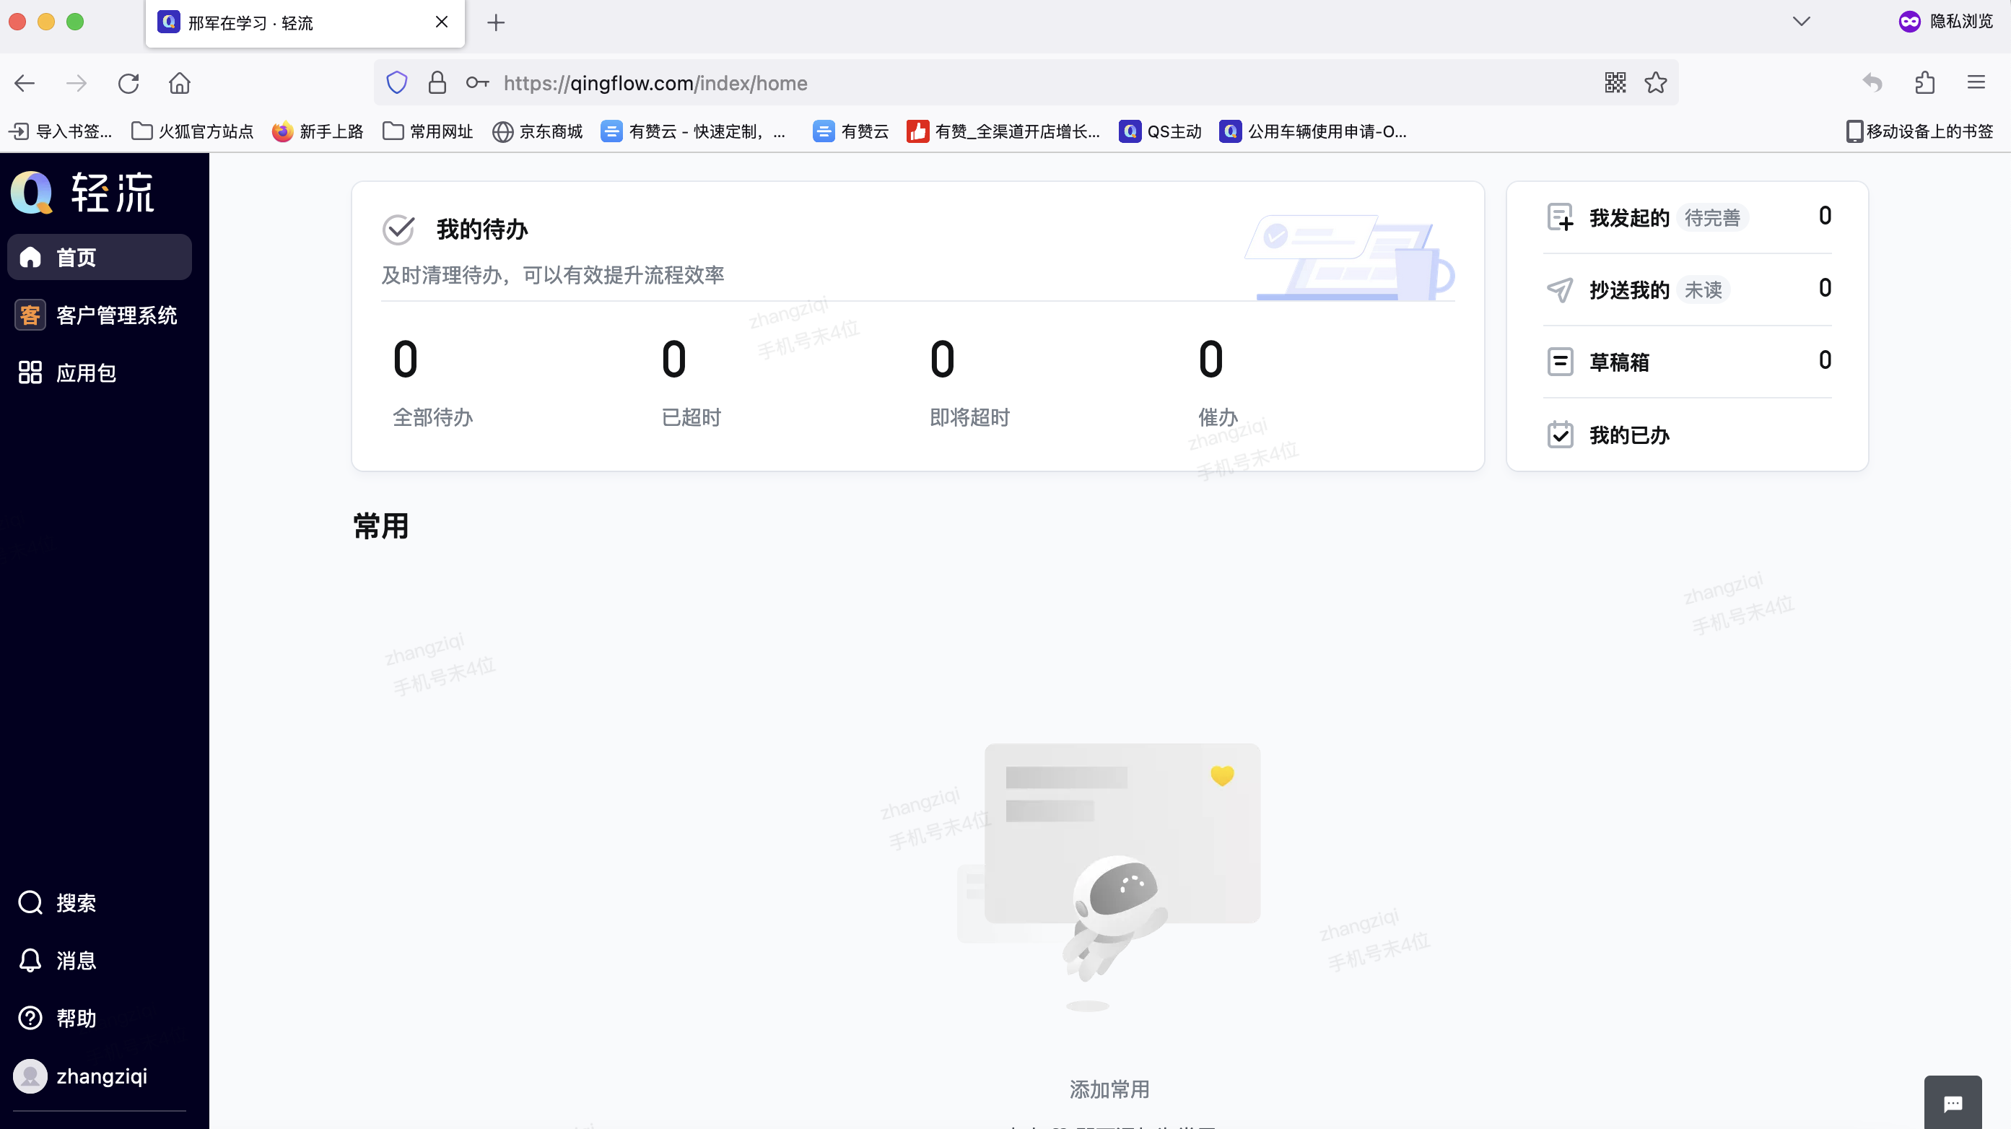Click the 我的待办 checkmark icon

[x=399, y=229]
